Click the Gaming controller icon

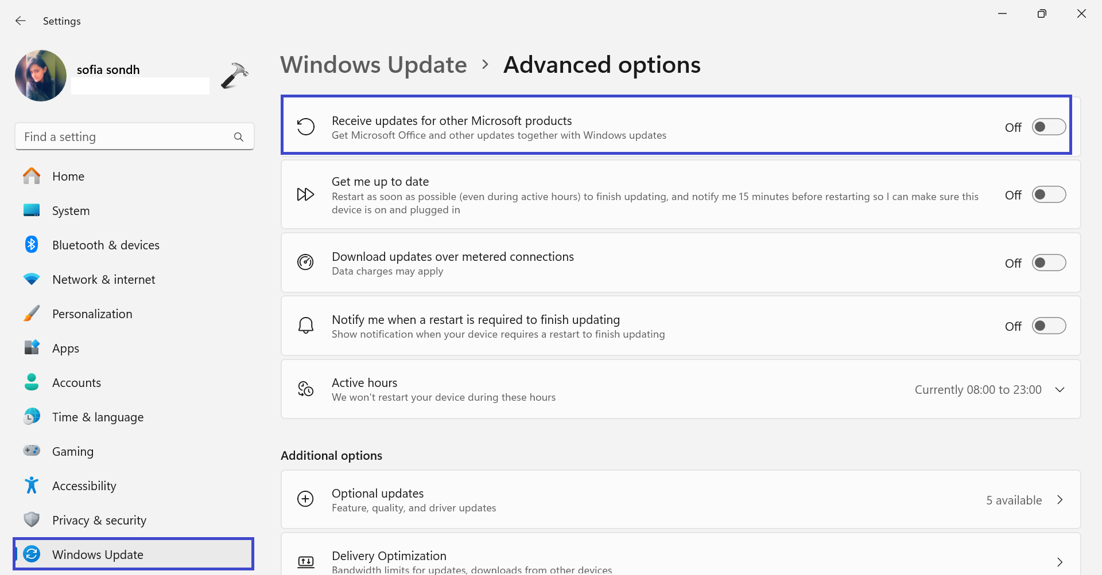(x=32, y=451)
